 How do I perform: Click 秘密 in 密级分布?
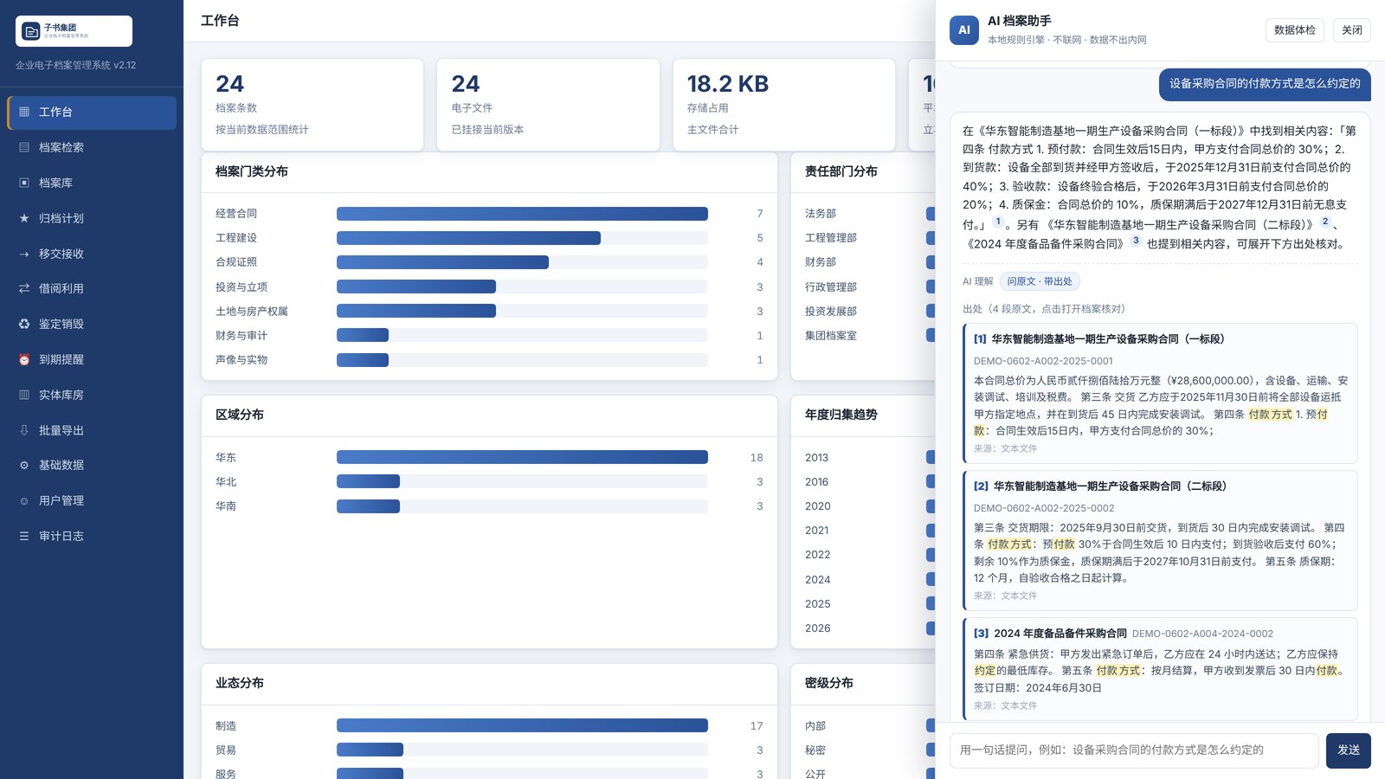point(815,750)
